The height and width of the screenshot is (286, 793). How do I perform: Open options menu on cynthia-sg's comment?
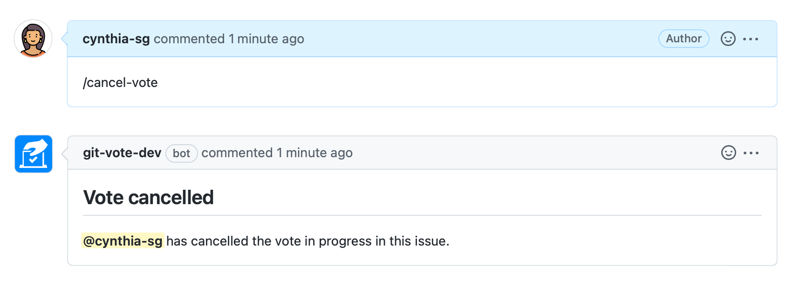(x=751, y=39)
